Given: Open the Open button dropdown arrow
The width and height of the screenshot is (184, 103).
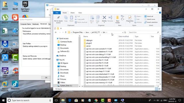Looking at the screenshot, I should coord(142,16).
